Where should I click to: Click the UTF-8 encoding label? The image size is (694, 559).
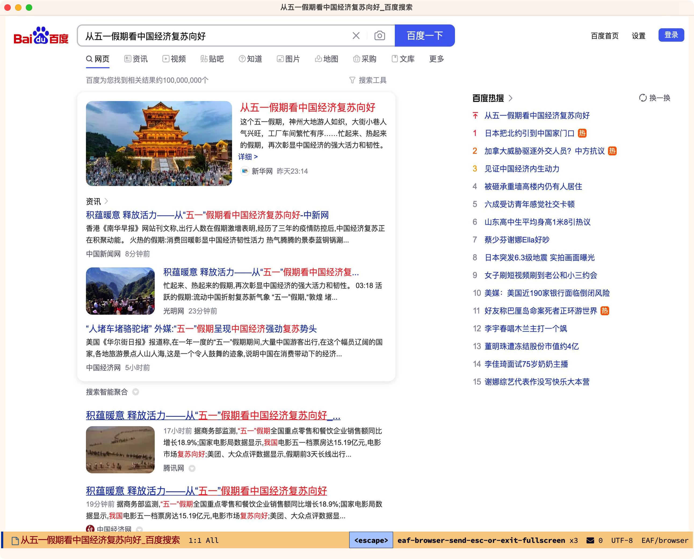click(622, 540)
